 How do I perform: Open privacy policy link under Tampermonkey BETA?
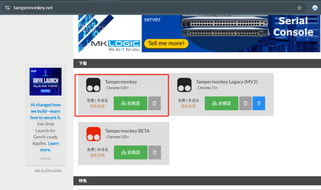[x=98, y=155]
